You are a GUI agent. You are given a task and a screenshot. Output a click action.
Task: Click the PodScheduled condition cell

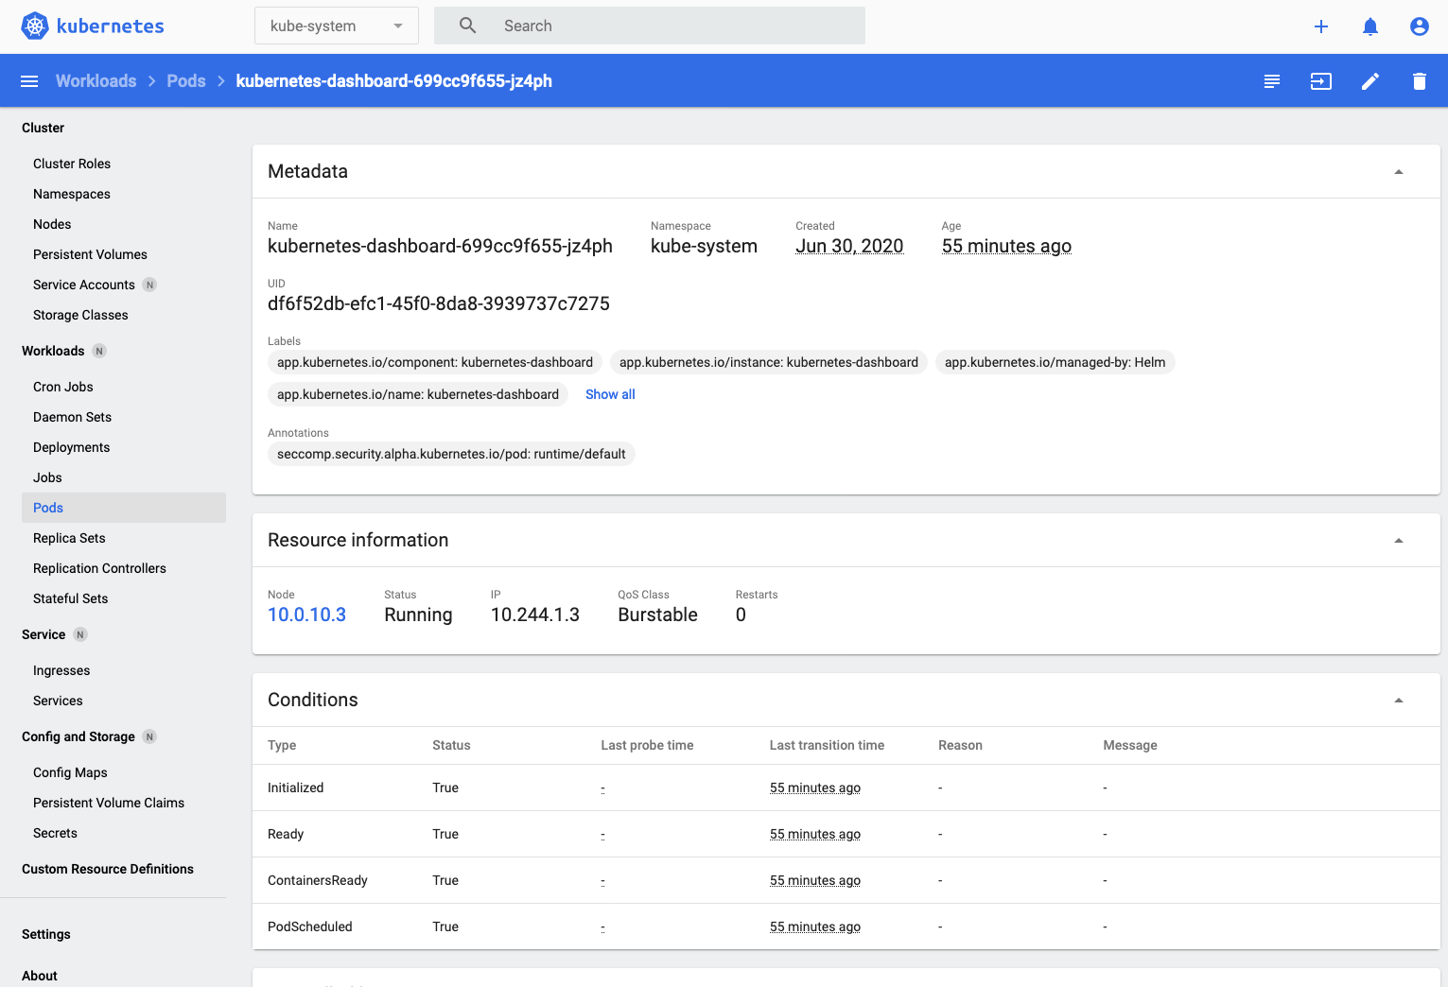click(310, 926)
